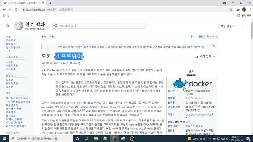Click the browser address bar
Image resolution: width=253 pixels, height=142 pixels.
126,9
